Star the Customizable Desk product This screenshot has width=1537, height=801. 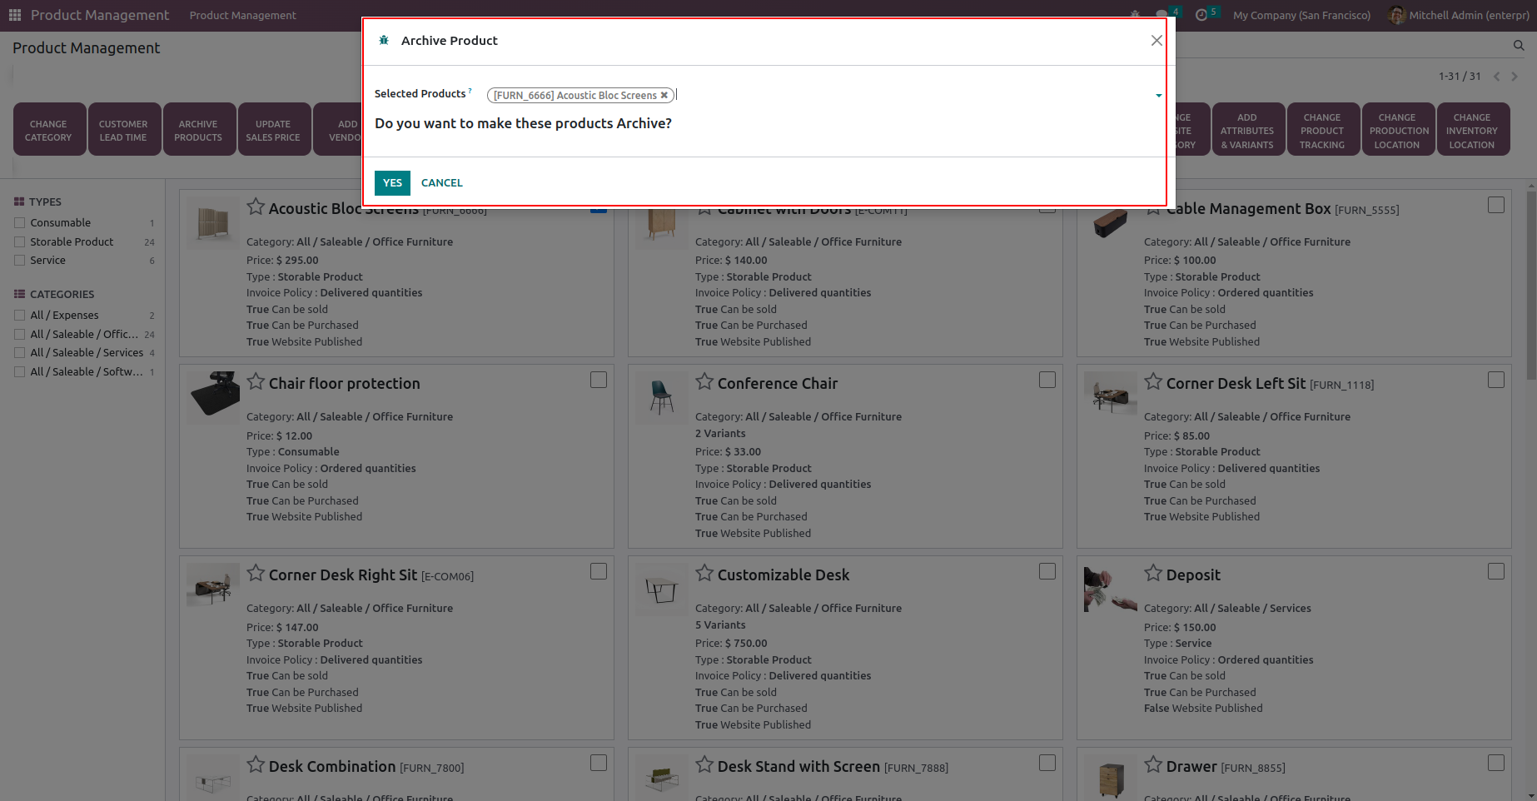click(704, 574)
